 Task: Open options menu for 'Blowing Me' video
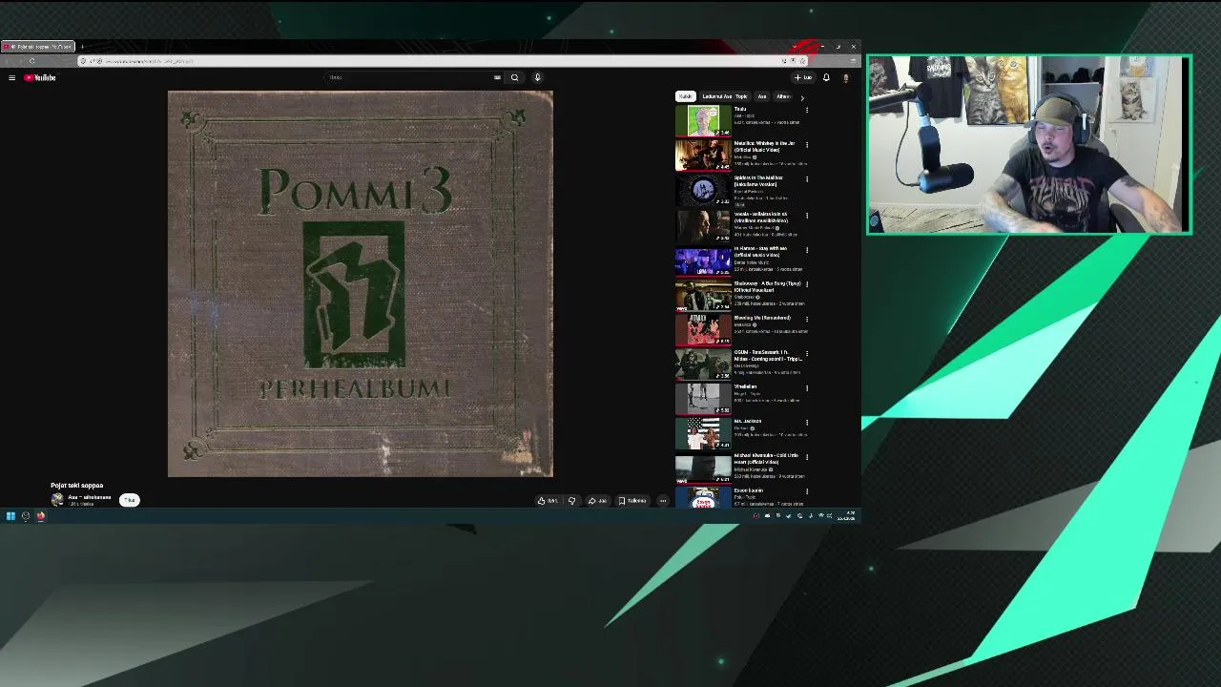(x=807, y=319)
